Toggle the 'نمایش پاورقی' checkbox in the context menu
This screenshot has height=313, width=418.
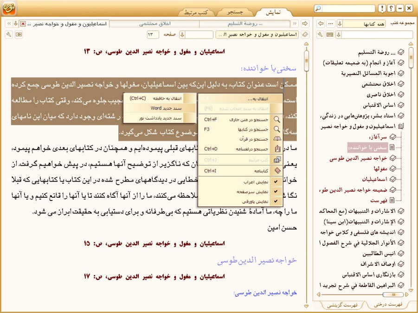(x=276, y=201)
